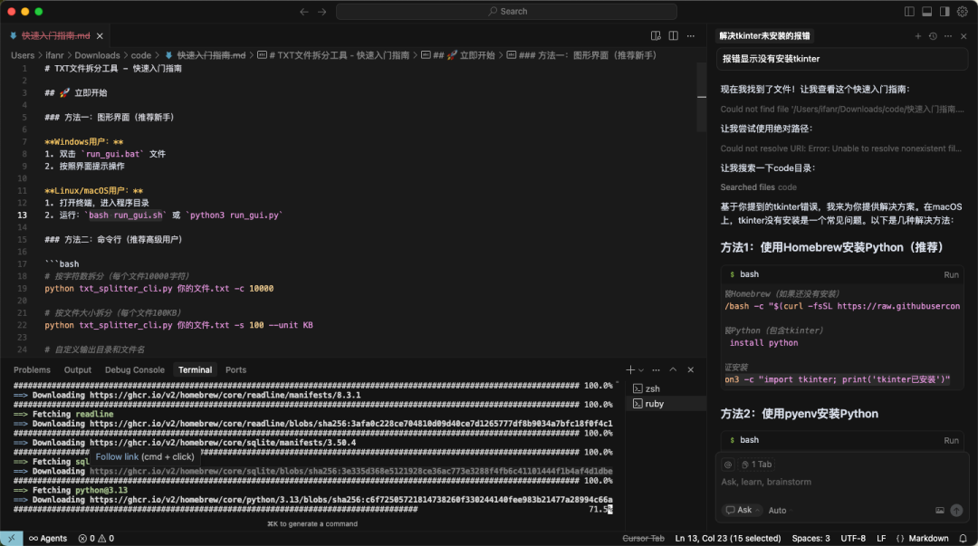The image size is (978, 546).
Task: Attach an image with the picture icon
Action: [x=939, y=510]
